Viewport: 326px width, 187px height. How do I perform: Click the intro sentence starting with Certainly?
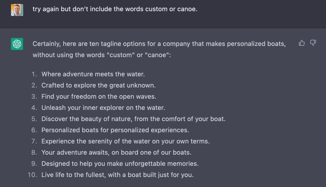tap(159, 50)
